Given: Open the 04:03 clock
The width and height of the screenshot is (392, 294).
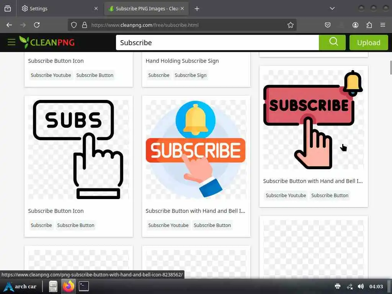Looking at the screenshot, I should click(x=376, y=286).
